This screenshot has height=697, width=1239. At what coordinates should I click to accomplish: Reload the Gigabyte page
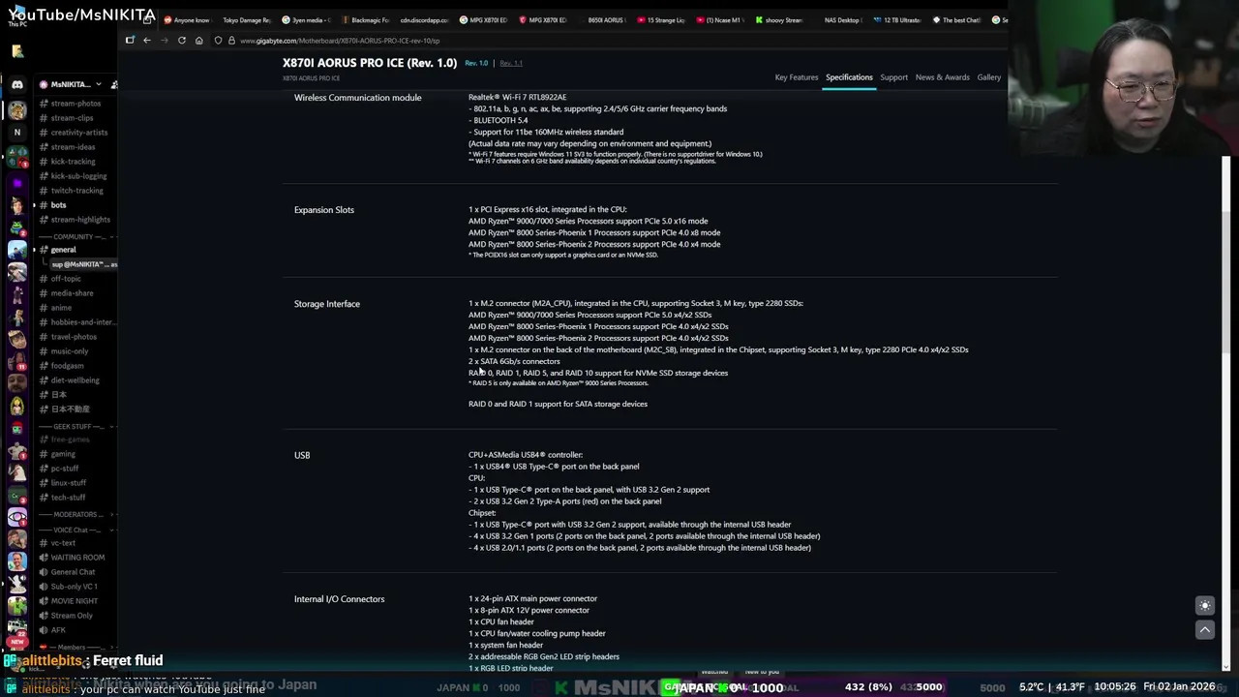coord(181,40)
